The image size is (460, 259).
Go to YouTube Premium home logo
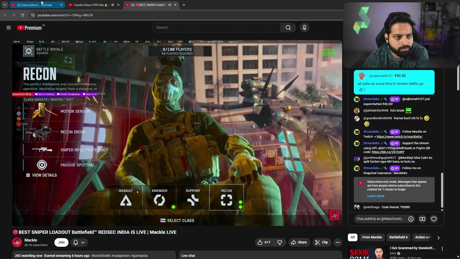click(x=30, y=28)
